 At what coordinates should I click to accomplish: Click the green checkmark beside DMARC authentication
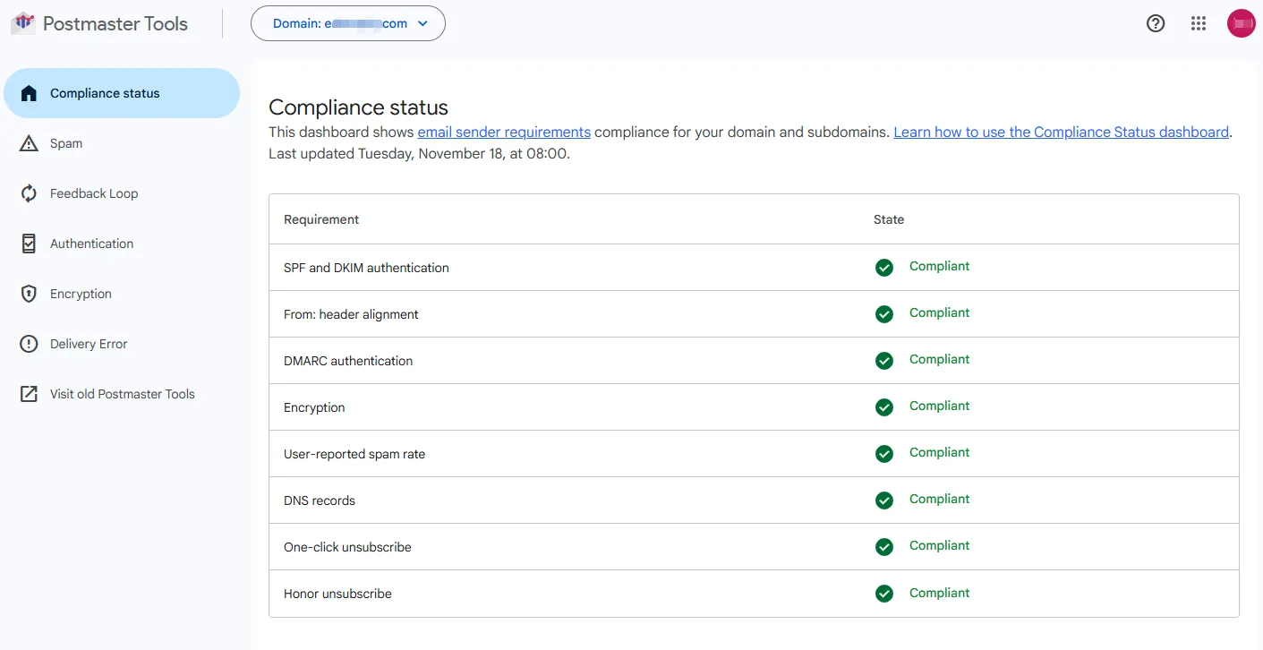(884, 360)
